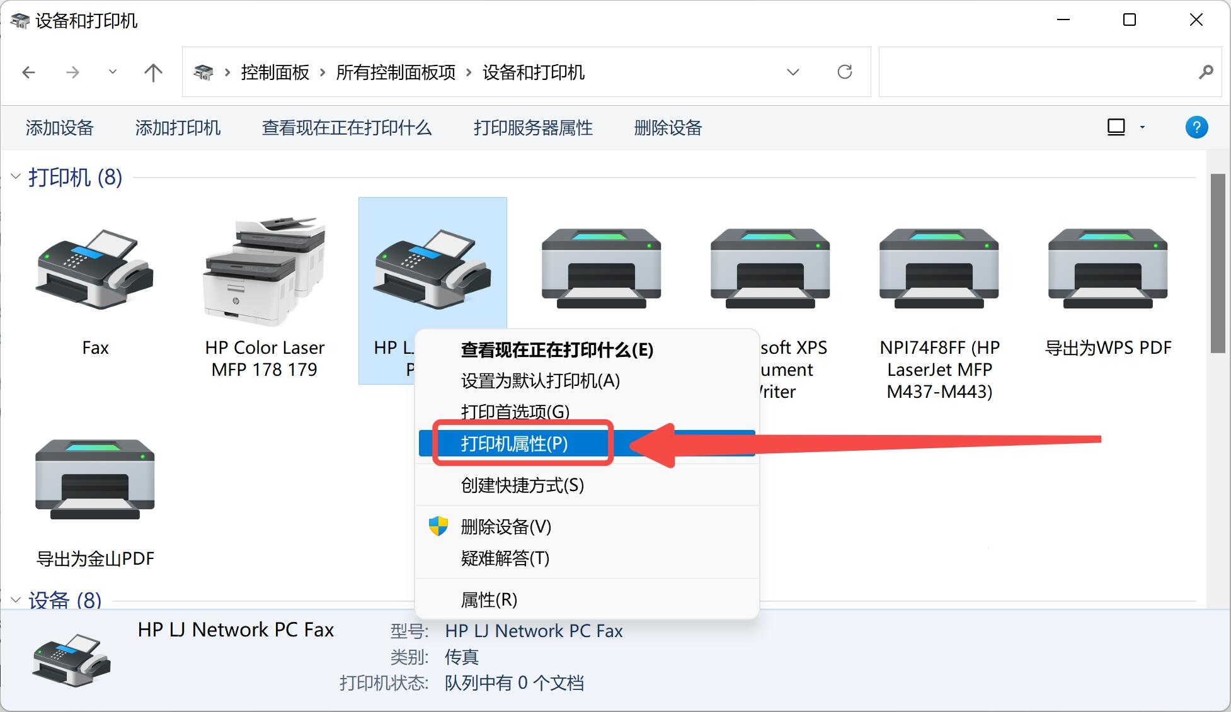Click toolbar 查看现在正在打印什么 button

346,128
